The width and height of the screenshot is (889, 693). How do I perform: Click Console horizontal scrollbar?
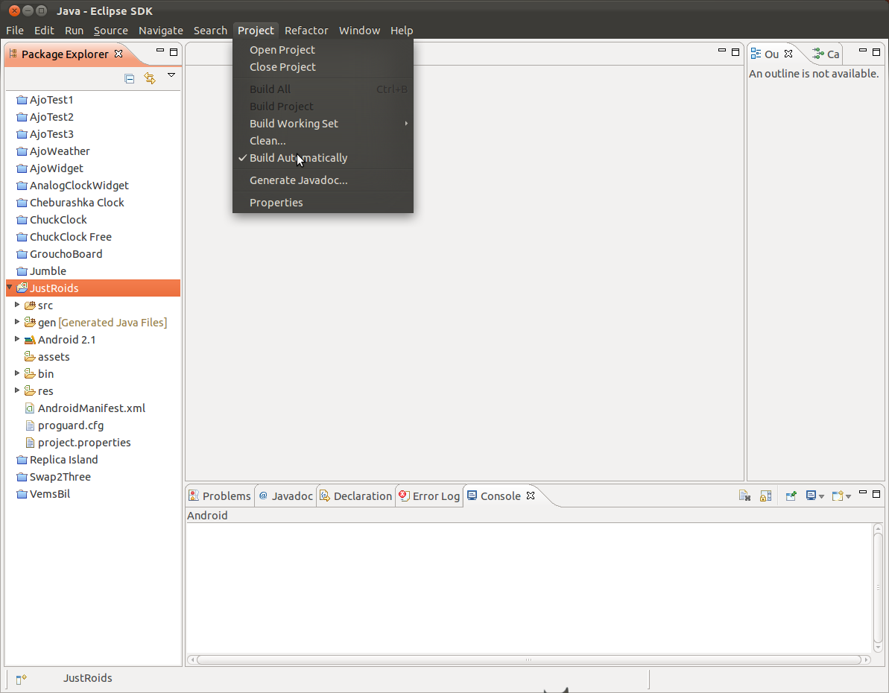pyautogui.click(x=528, y=659)
